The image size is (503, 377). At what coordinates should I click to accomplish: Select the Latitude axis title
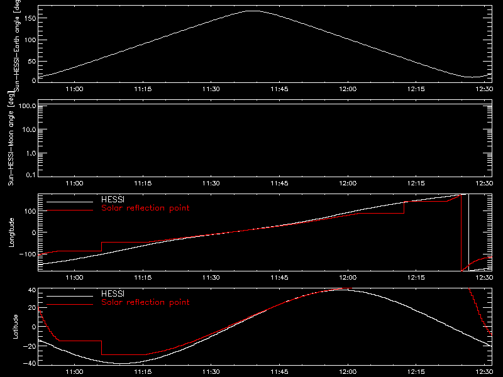click(15, 326)
